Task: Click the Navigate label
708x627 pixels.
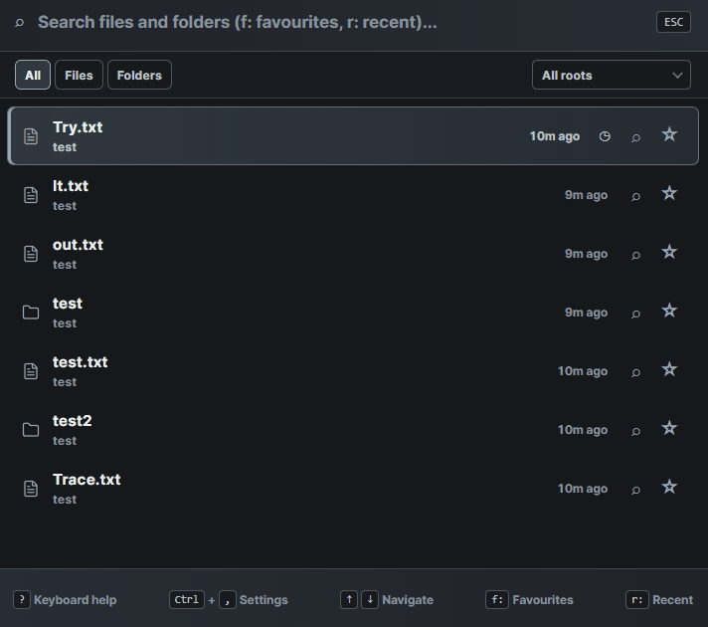Action: point(408,600)
